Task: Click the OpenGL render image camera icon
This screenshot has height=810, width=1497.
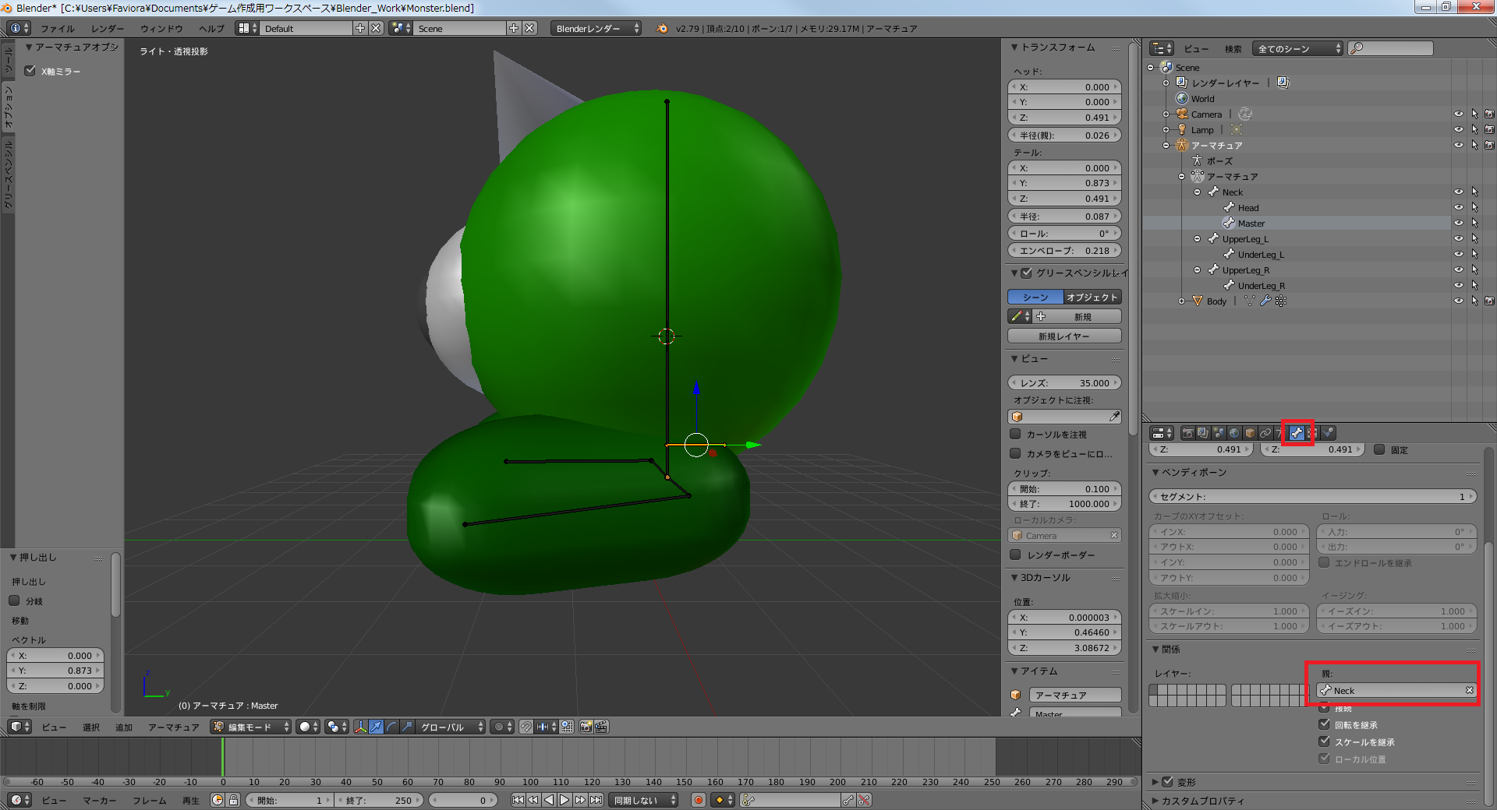Action: 586,727
